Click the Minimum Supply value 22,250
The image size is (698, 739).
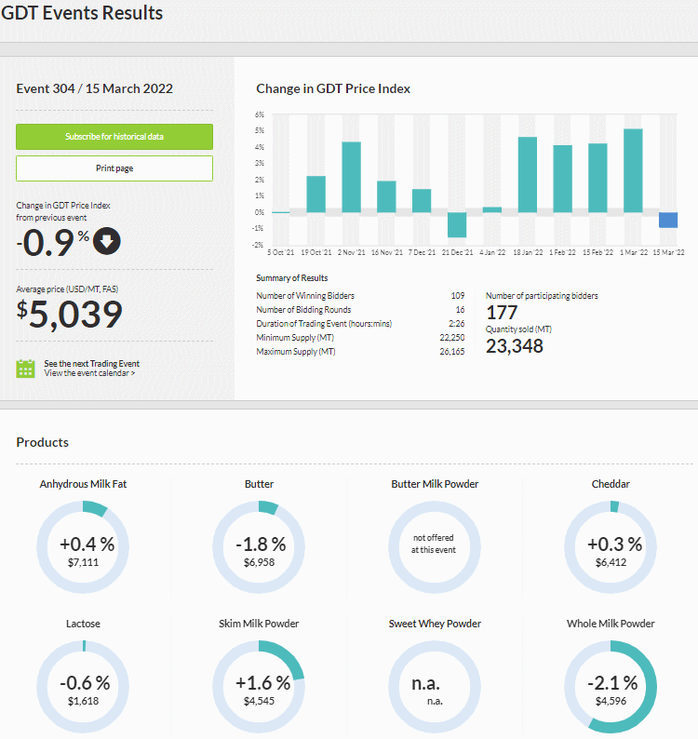coord(452,338)
